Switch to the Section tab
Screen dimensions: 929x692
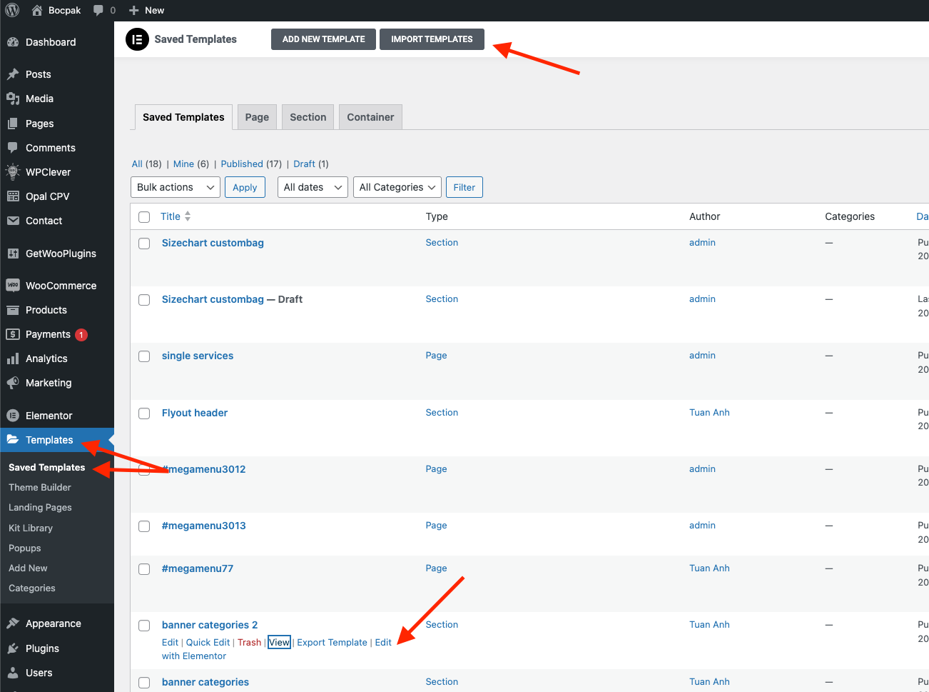click(x=308, y=117)
